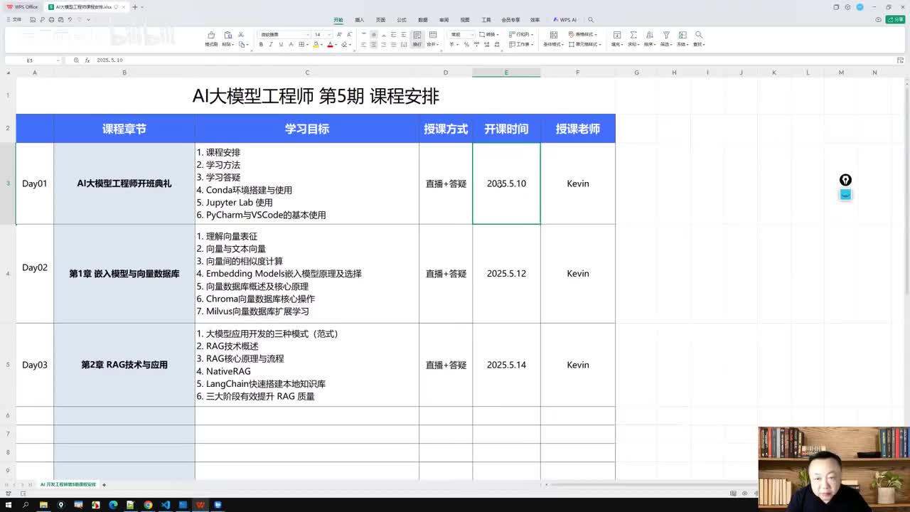Click the Find (查找) magnifier icon
Viewport: 910px width, 512px height.
(699, 35)
